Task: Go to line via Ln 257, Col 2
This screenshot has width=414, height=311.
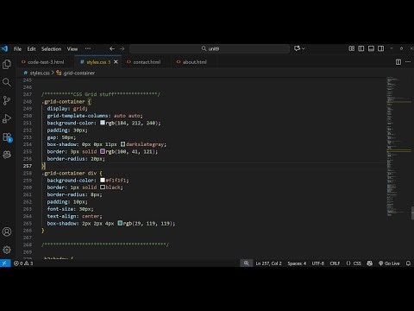Action: [268, 263]
